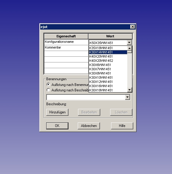Image resolution: width=172 pixels, height=174 pixels.
Task: Confirm with the OK button
Action: tap(57, 126)
